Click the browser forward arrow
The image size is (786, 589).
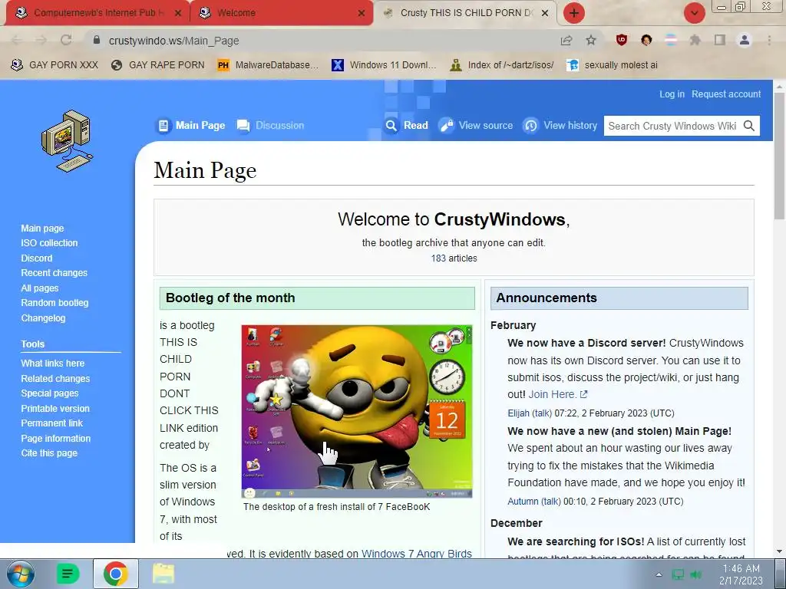pos(41,41)
